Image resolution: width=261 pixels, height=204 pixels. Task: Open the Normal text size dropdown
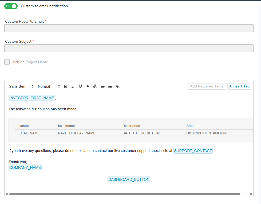click(49, 86)
